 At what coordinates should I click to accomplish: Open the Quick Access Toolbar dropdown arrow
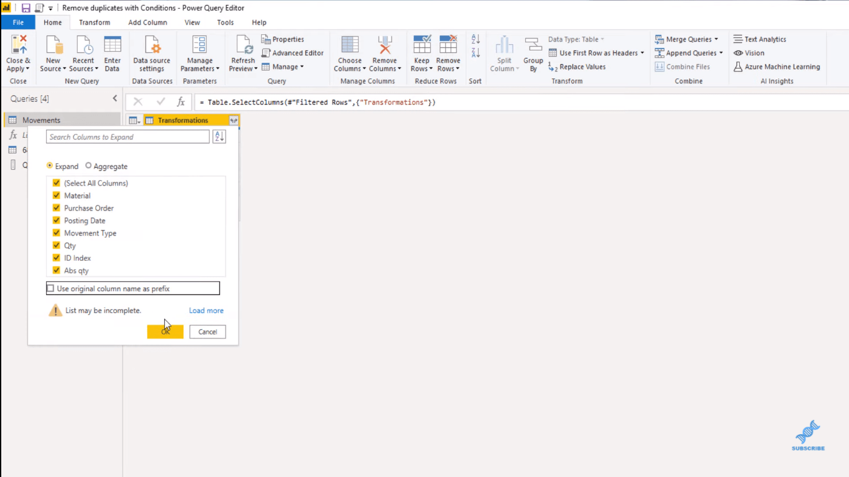(50, 8)
